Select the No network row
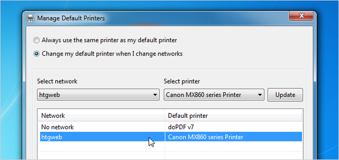The height and width of the screenshot is (160, 339). click(x=171, y=127)
